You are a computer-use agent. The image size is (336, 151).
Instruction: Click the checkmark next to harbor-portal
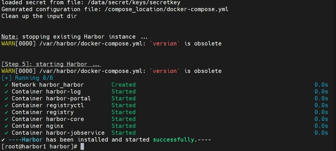[6, 98]
